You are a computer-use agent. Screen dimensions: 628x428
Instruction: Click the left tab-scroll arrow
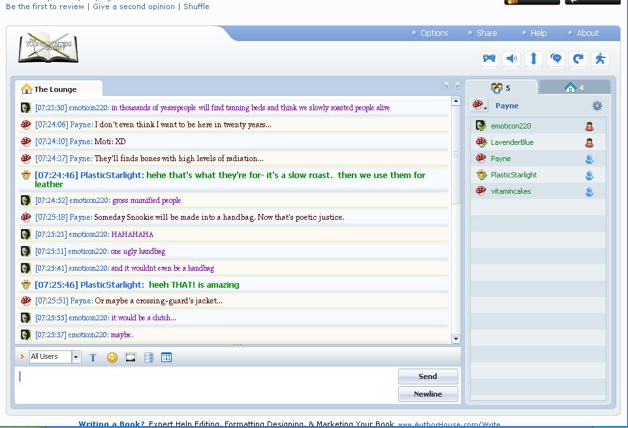point(446,84)
